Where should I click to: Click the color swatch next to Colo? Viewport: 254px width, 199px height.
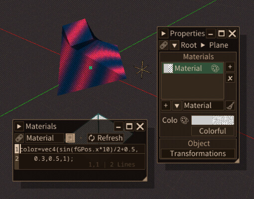[213, 120]
